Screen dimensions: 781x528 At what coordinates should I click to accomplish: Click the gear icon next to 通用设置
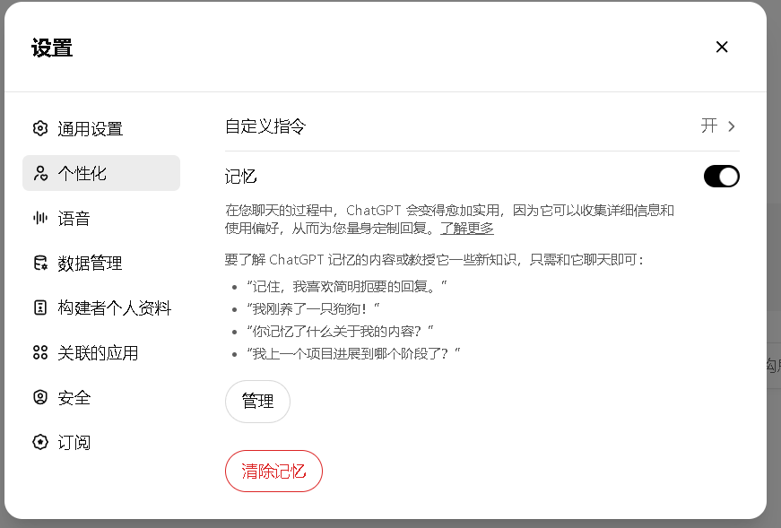(39, 128)
